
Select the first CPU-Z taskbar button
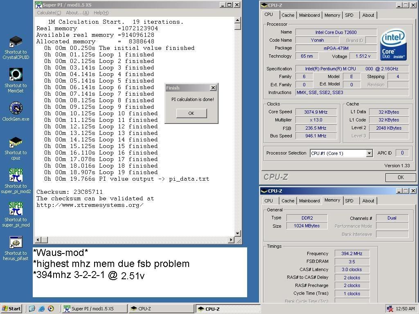click(x=161, y=309)
